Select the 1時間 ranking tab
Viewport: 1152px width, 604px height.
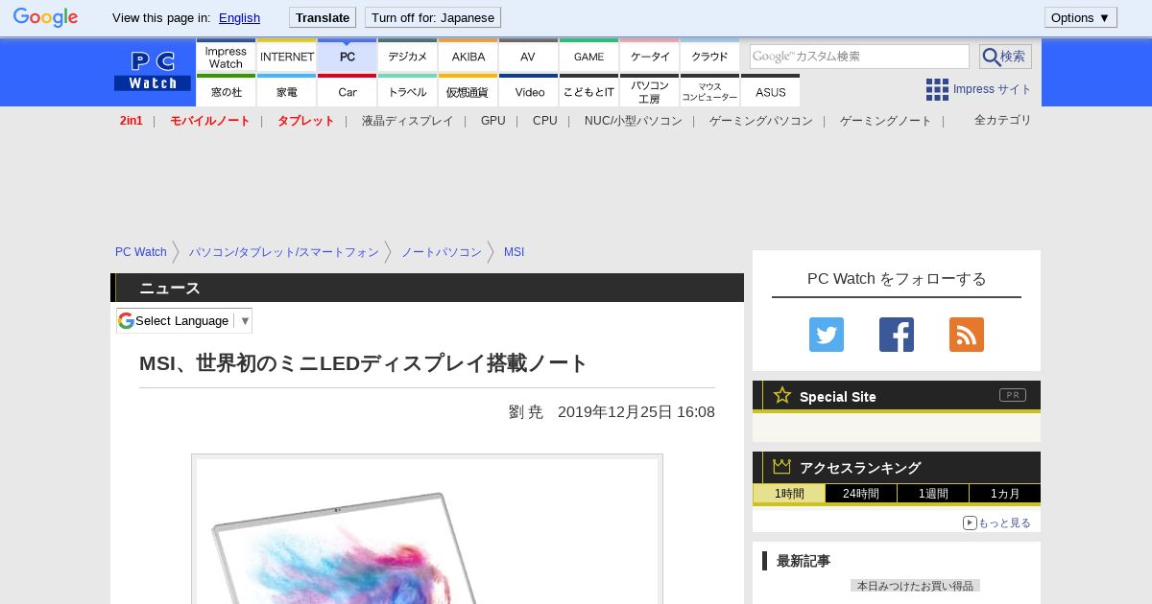pyautogui.click(x=789, y=494)
